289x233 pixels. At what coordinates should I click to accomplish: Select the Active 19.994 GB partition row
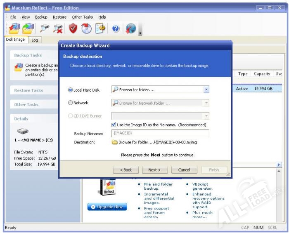[x=257, y=89]
